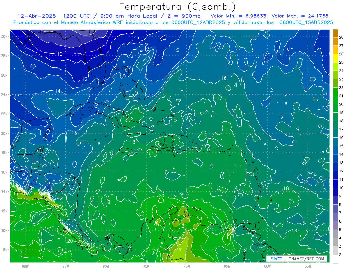The image size is (349, 270).
Task: Click the "16" contour label on the map
Action: [224, 78]
